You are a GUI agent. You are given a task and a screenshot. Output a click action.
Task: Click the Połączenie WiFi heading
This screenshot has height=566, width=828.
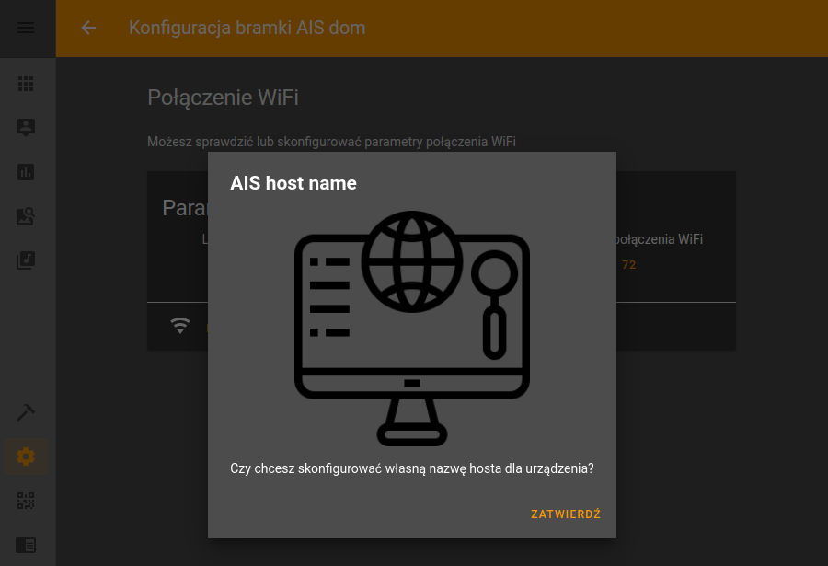click(x=223, y=98)
